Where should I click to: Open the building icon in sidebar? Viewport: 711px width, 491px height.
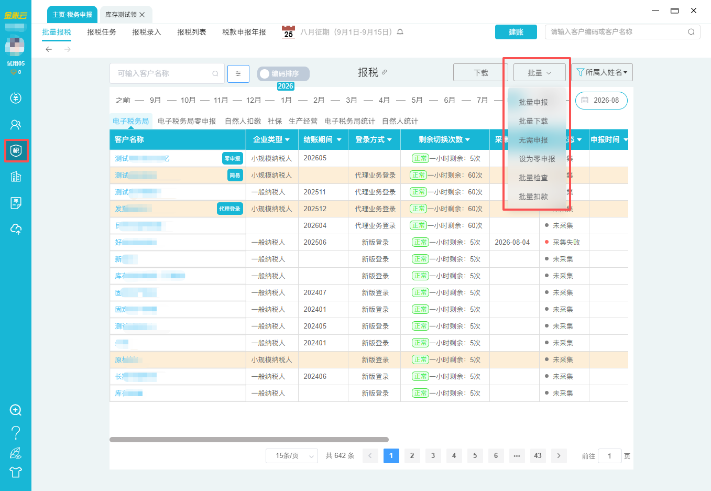point(16,177)
